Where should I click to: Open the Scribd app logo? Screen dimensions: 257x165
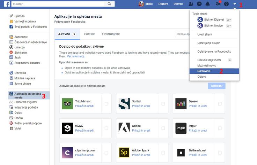124,104
